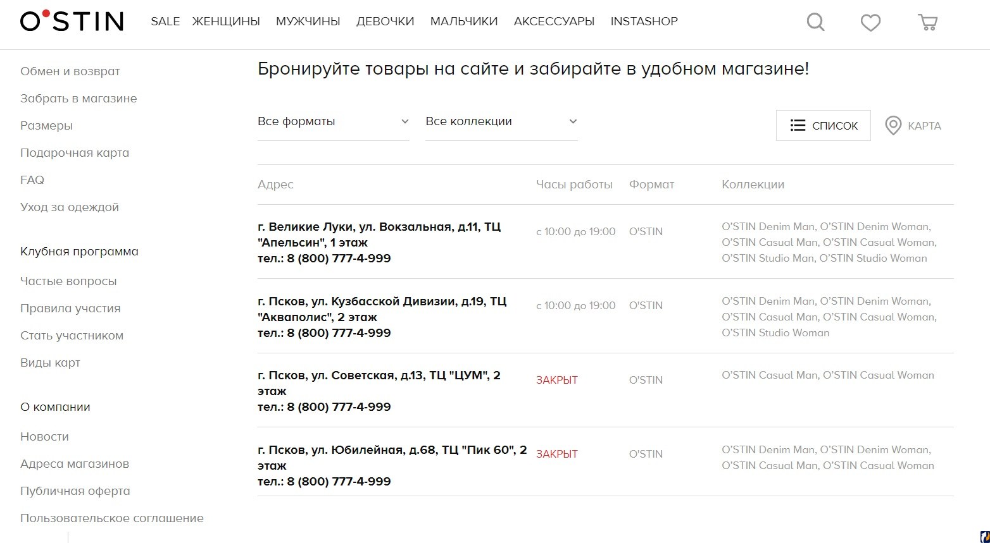Click the small icon in bottom-right corner
Viewport: 990px width, 543px height.
pos(985,537)
